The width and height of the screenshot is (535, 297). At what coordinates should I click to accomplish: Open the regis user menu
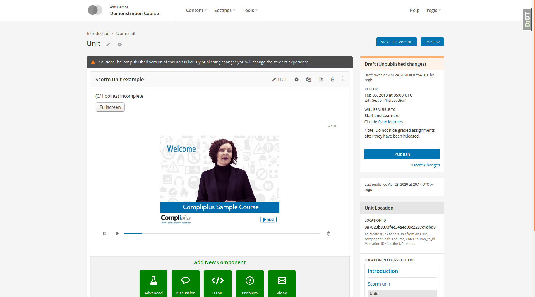[x=433, y=10]
